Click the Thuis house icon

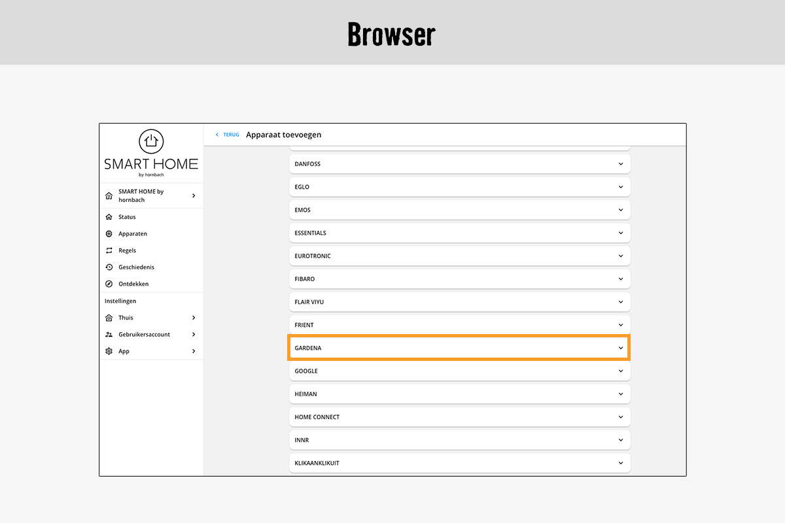tap(109, 318)
